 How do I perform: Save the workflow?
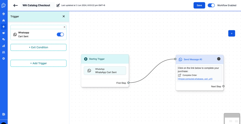(x=199, y=5)
